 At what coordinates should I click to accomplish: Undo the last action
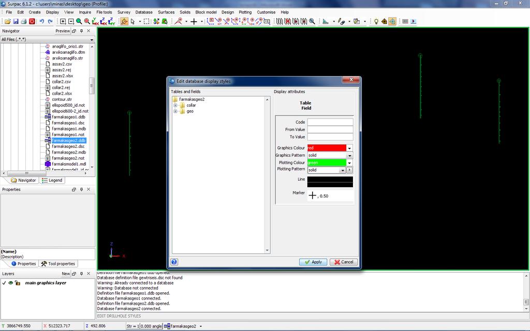point(41,21)
